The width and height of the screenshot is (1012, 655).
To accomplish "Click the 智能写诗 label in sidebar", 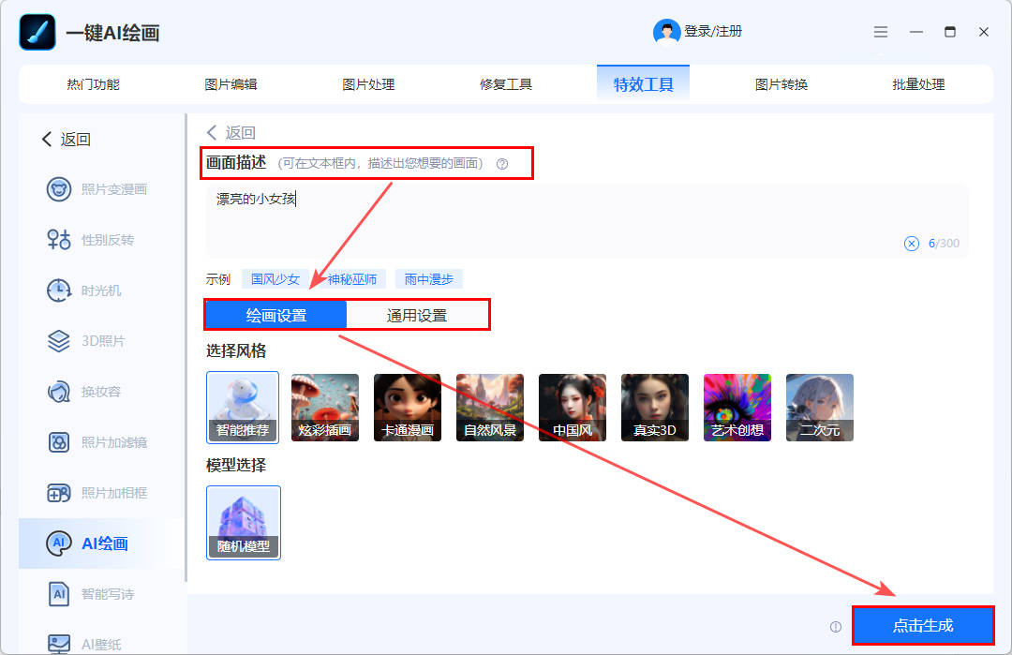I will 108,594.
